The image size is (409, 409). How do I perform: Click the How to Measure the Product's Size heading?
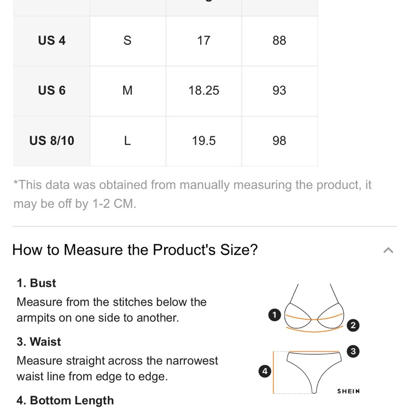(x=135, y=250)
